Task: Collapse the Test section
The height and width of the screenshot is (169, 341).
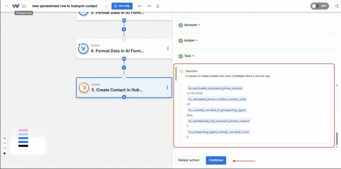Action: coord(189,56)
